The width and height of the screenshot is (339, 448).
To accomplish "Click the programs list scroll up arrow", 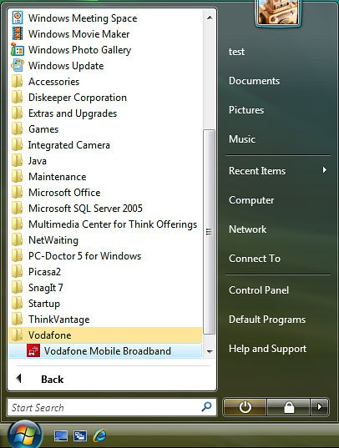I will [210, 18].
